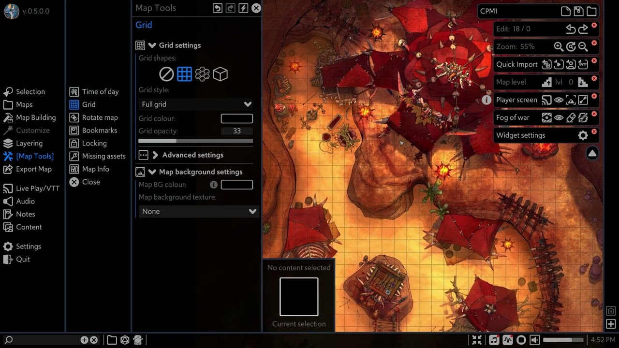This screenshot has height=348, width=619.
Task: Undo the last edit in the Edit widget
Action: pyautogui.click(x=571, y=29)
